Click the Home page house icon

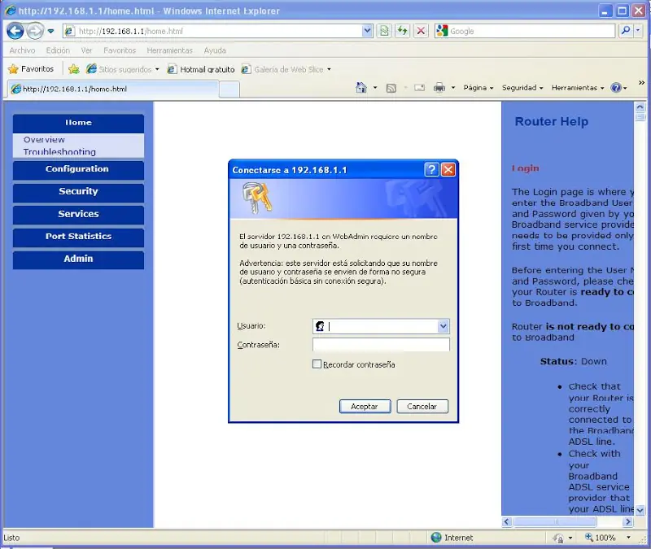click(361, 88)
